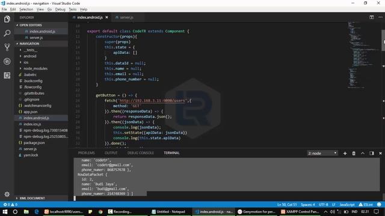Open the Debug view in activity bar
This screenshot has width=385, height=216.
click(7, 61)
